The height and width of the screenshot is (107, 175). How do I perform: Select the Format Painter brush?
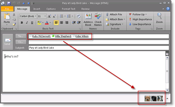[x=14, y=24]
